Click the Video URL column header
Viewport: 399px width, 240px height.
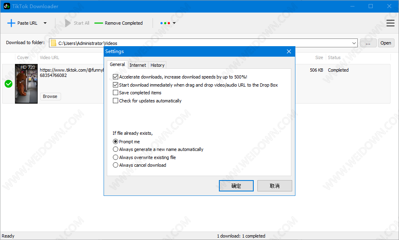(49, 57)
